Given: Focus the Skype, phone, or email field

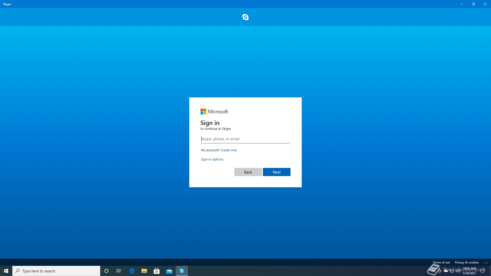Looking at the screenshot, I should tap(245, 139).
